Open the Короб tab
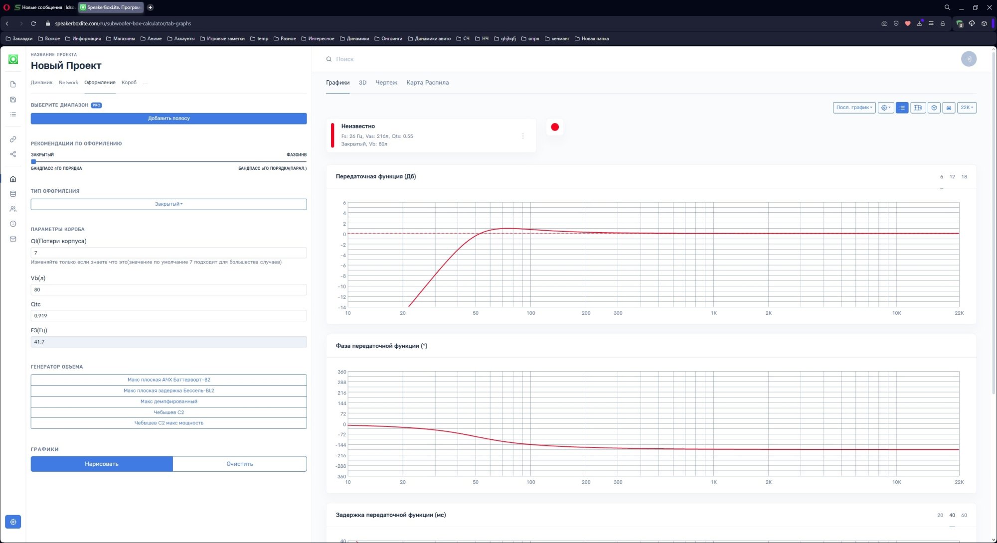Image resolution: width=997 pixels, height=543 pixels. pos(129,83)
